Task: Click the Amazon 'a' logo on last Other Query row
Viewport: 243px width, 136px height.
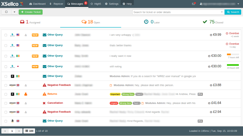Action: coord(12,121)
